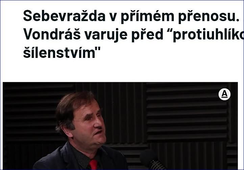This screenshot has width=244, height=170.
Task: Select the name "Vondráš" in title
Action: click(x=52, y=34)
